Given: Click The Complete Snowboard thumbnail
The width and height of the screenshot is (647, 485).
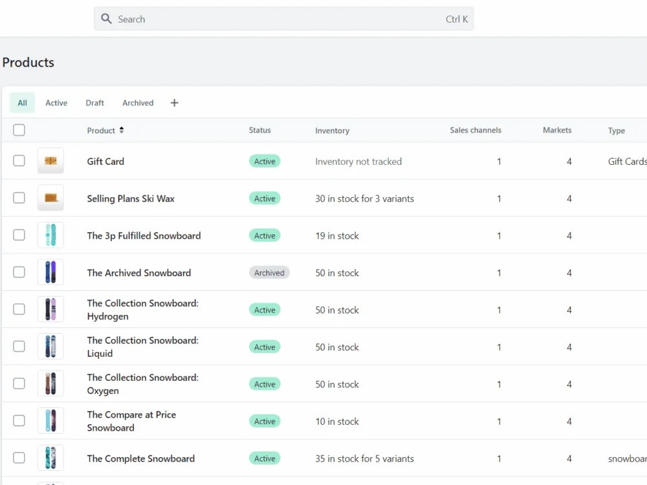Looking at the screenshot, I should (50, 458).
